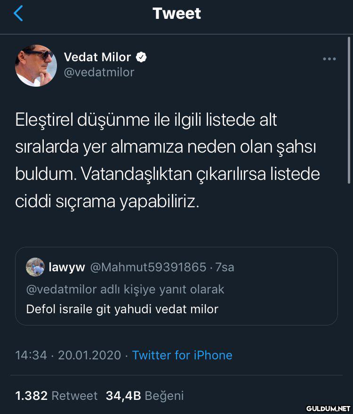Tap the back arrow icon
This screenshot has height=414, width=353.
(x=18, y=14)
